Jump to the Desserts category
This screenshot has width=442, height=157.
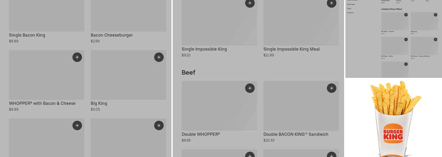(x=350, y=13)
